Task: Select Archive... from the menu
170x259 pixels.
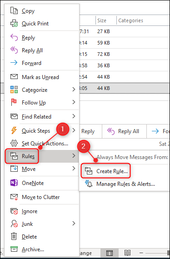Action: click(33, 249)
